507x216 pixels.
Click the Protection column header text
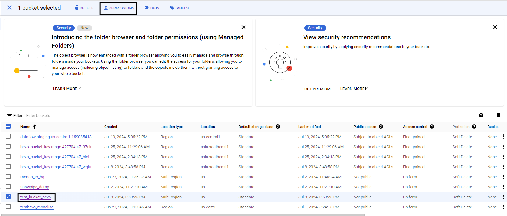(x=461, y=127)
